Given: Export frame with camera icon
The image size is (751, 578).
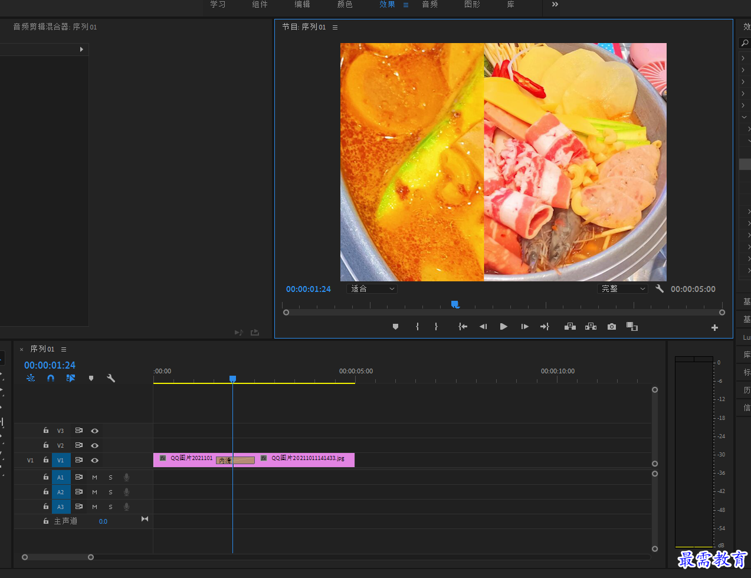Looking at the screenshot, I should (612, 327).
